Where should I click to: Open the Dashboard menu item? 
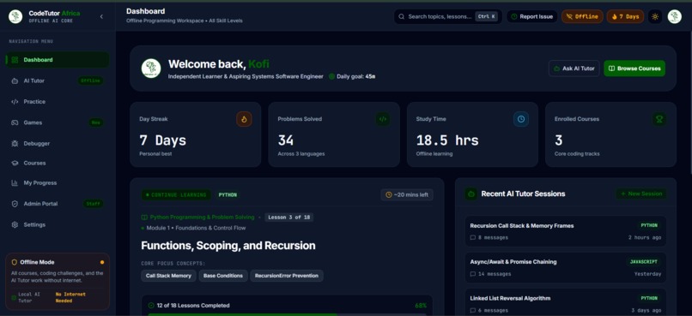[58, 60]
